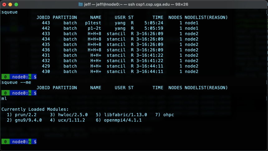
Task: Click the JOBID column header of first squeue
Action: point(43,17)
